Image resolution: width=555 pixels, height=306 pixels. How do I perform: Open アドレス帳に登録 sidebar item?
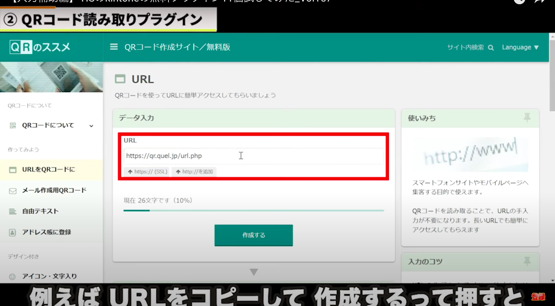tap(46, 232)
